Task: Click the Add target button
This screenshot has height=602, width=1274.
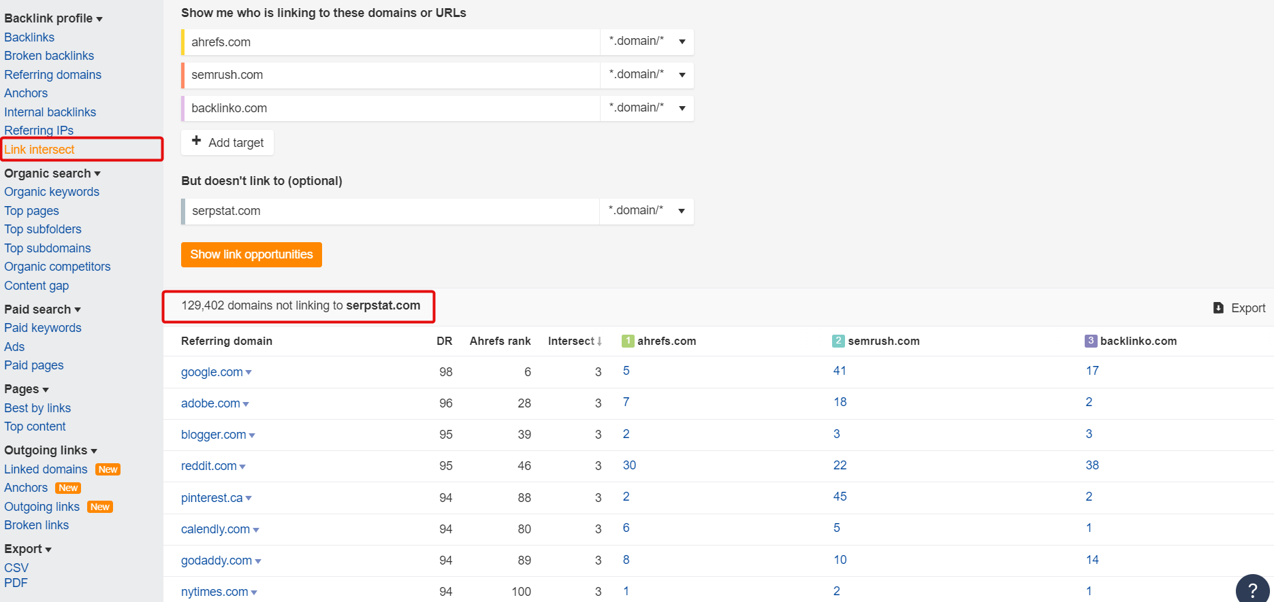Action: pyautogui.click(x=227, y=142)
